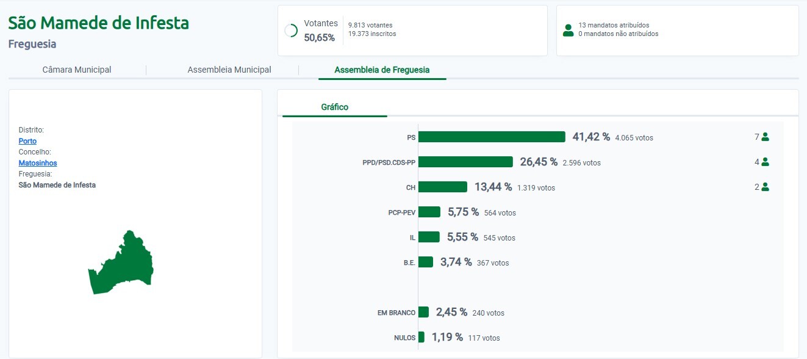Click the PCP-PEV result bar
This screenshot has height=359, width=807.
click(429, 212)
